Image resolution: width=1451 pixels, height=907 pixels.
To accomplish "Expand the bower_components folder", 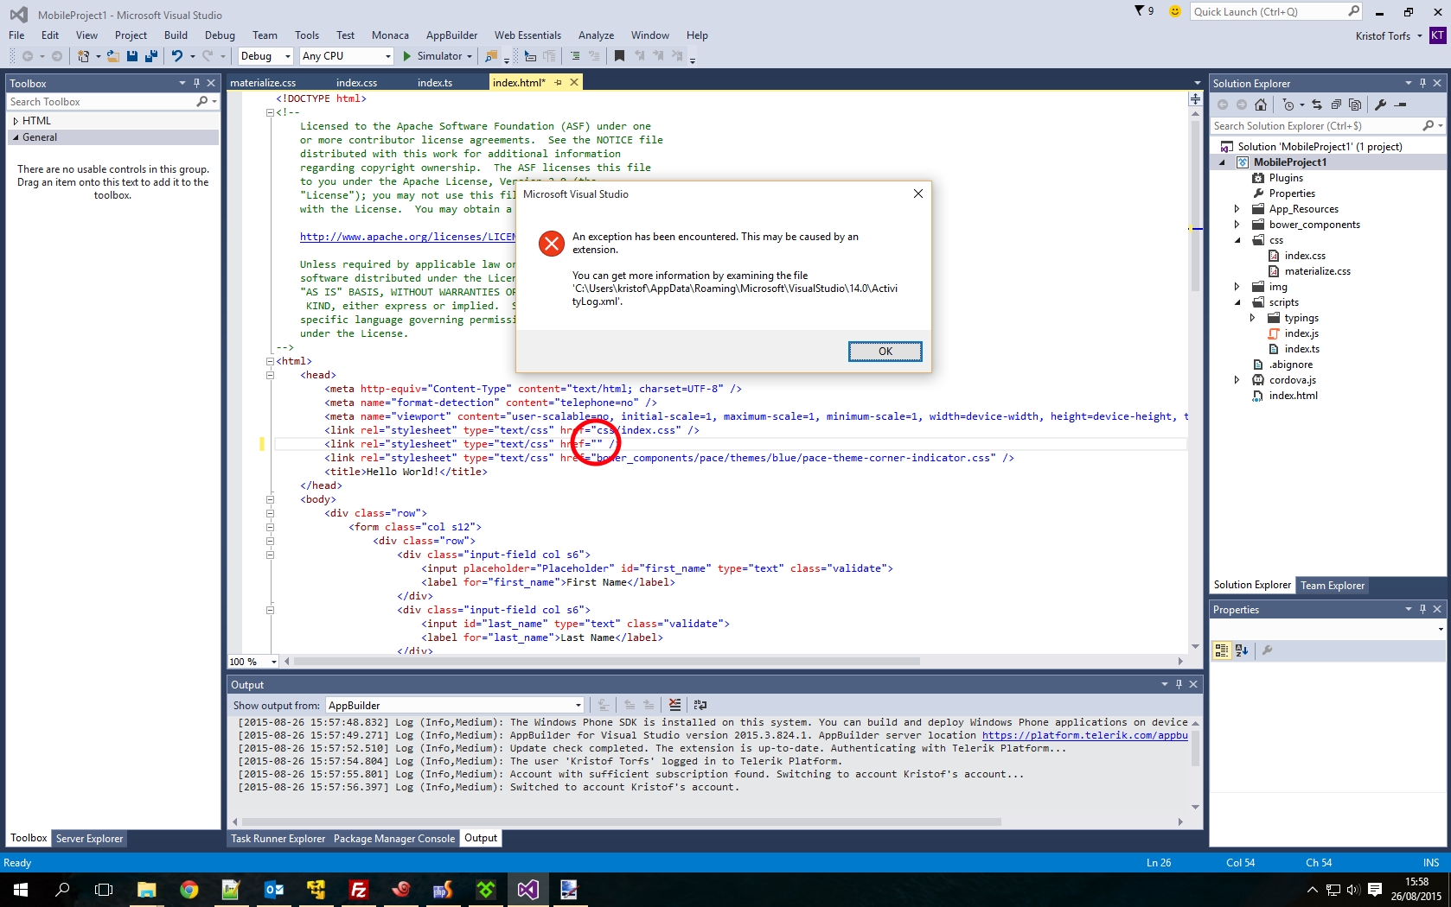I will [1237, 225].
